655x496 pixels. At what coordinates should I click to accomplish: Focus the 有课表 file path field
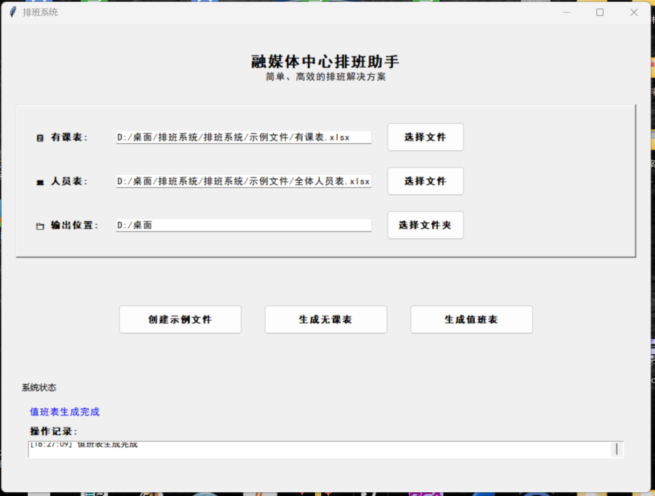click(244, 137)
